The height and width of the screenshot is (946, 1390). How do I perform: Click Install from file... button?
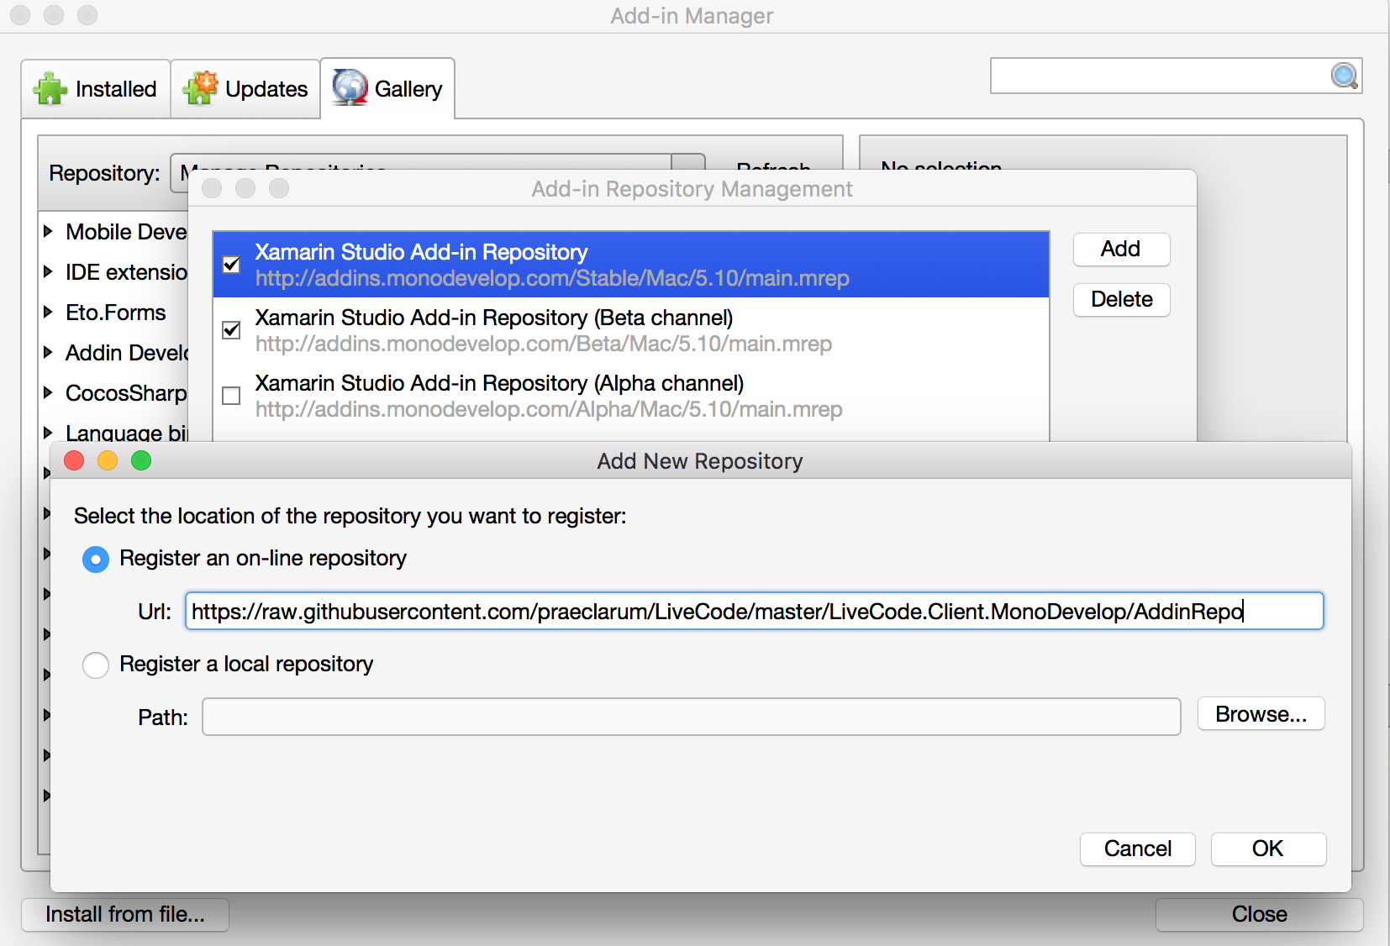(x=125, y=914)
